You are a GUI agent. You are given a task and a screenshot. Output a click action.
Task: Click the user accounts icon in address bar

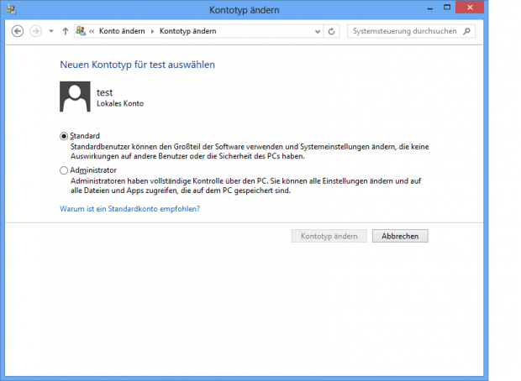coord(81,31)
